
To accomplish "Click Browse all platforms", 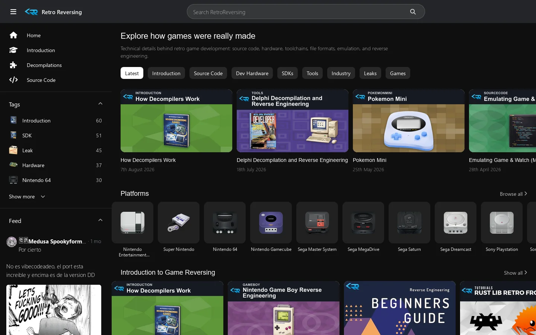I will pyautogui.click(x=513, y=194).
